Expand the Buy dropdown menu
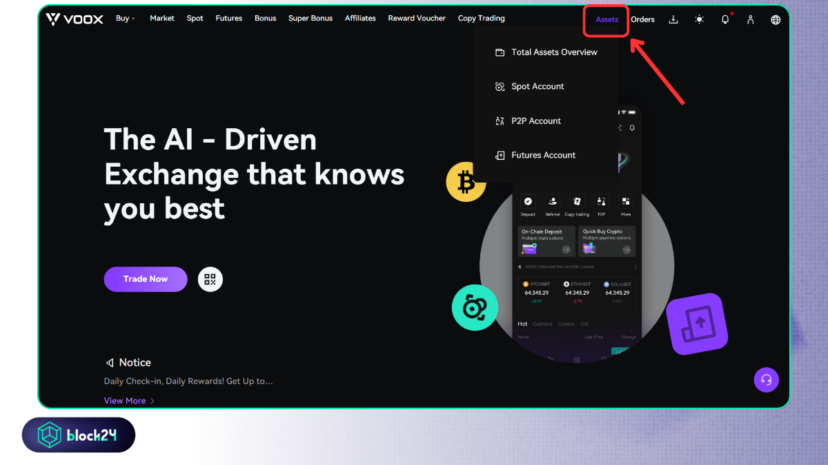The height and width of the screenshot is (465, 828). (x=126, y=19)
